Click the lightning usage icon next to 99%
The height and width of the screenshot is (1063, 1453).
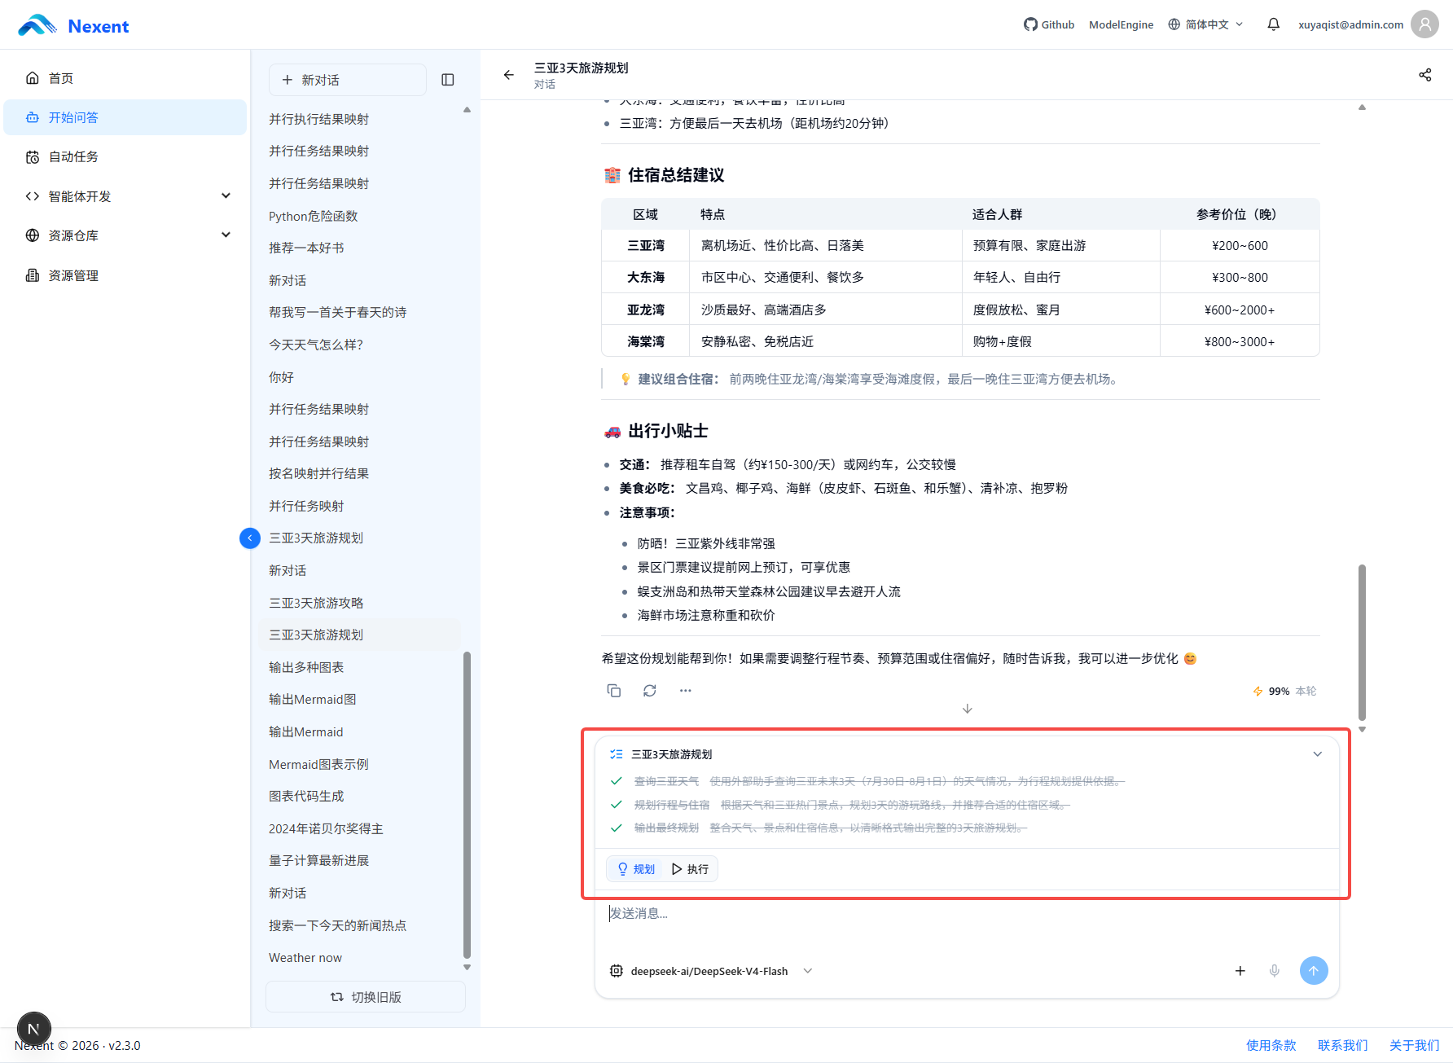[x=1258, y=692]
